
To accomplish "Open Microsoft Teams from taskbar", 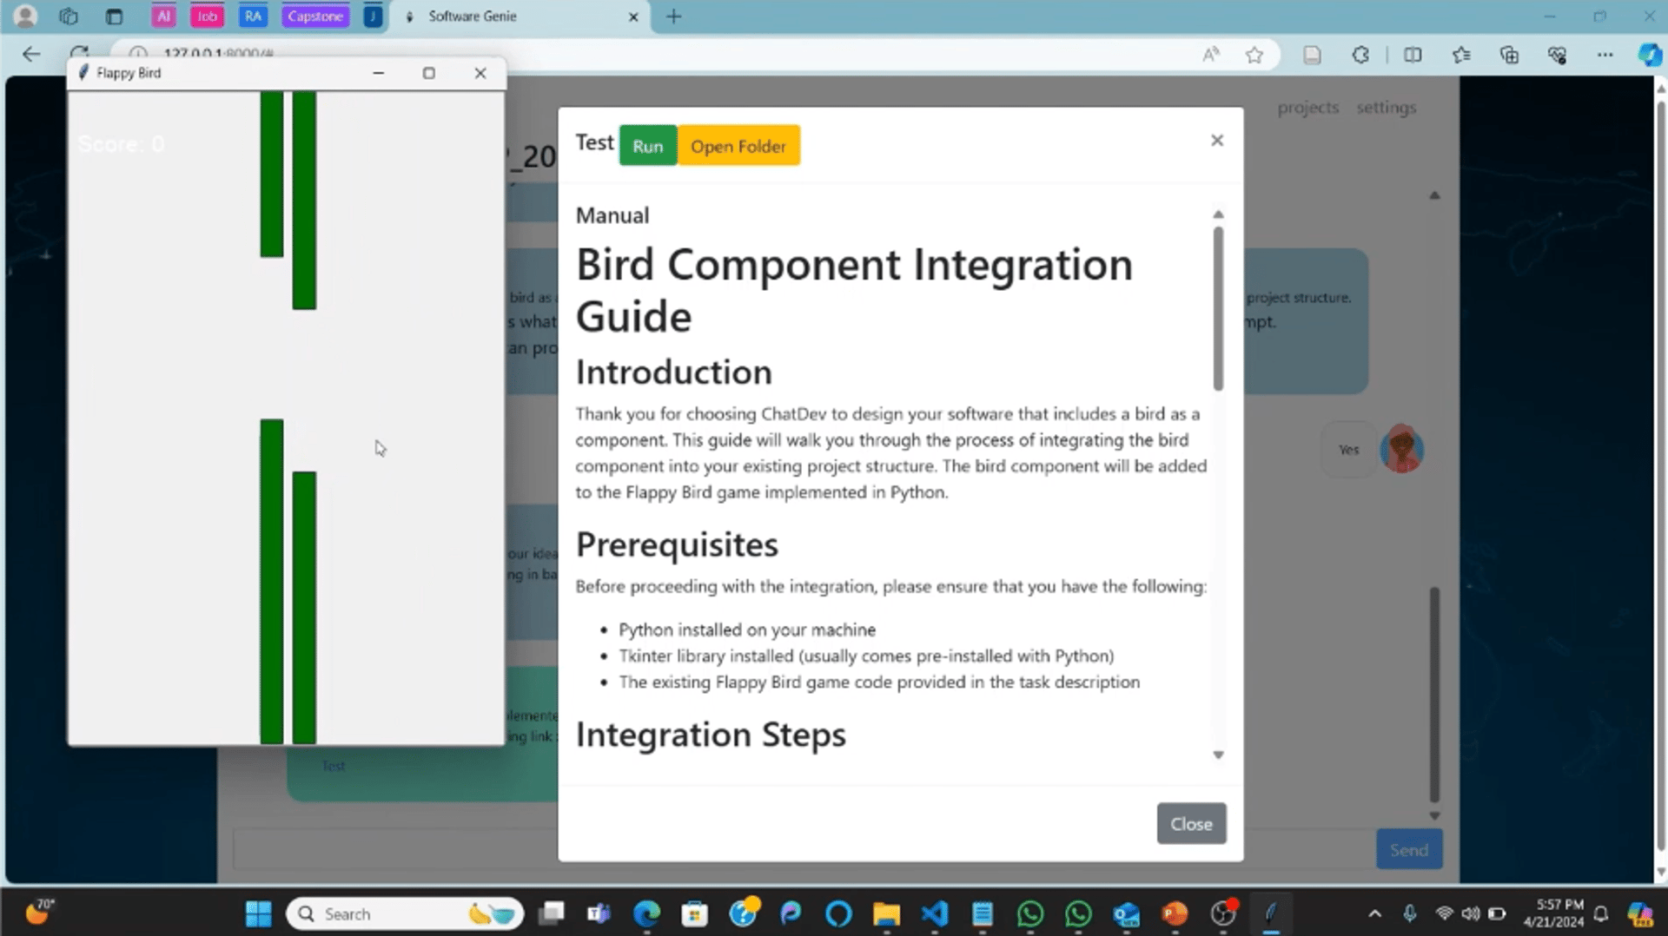I will point(599,913).
